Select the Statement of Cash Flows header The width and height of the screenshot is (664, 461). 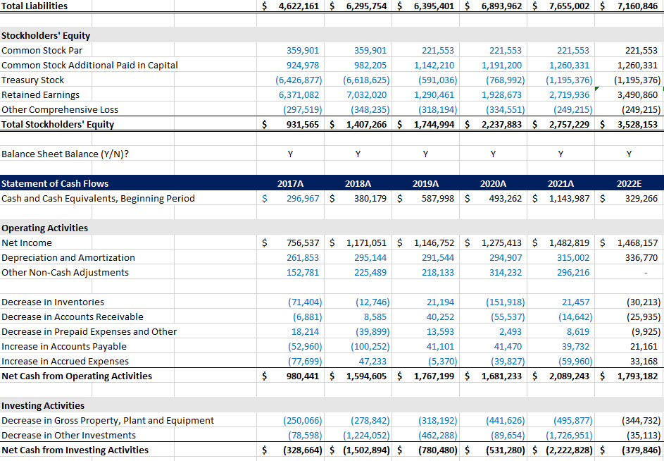55,184
